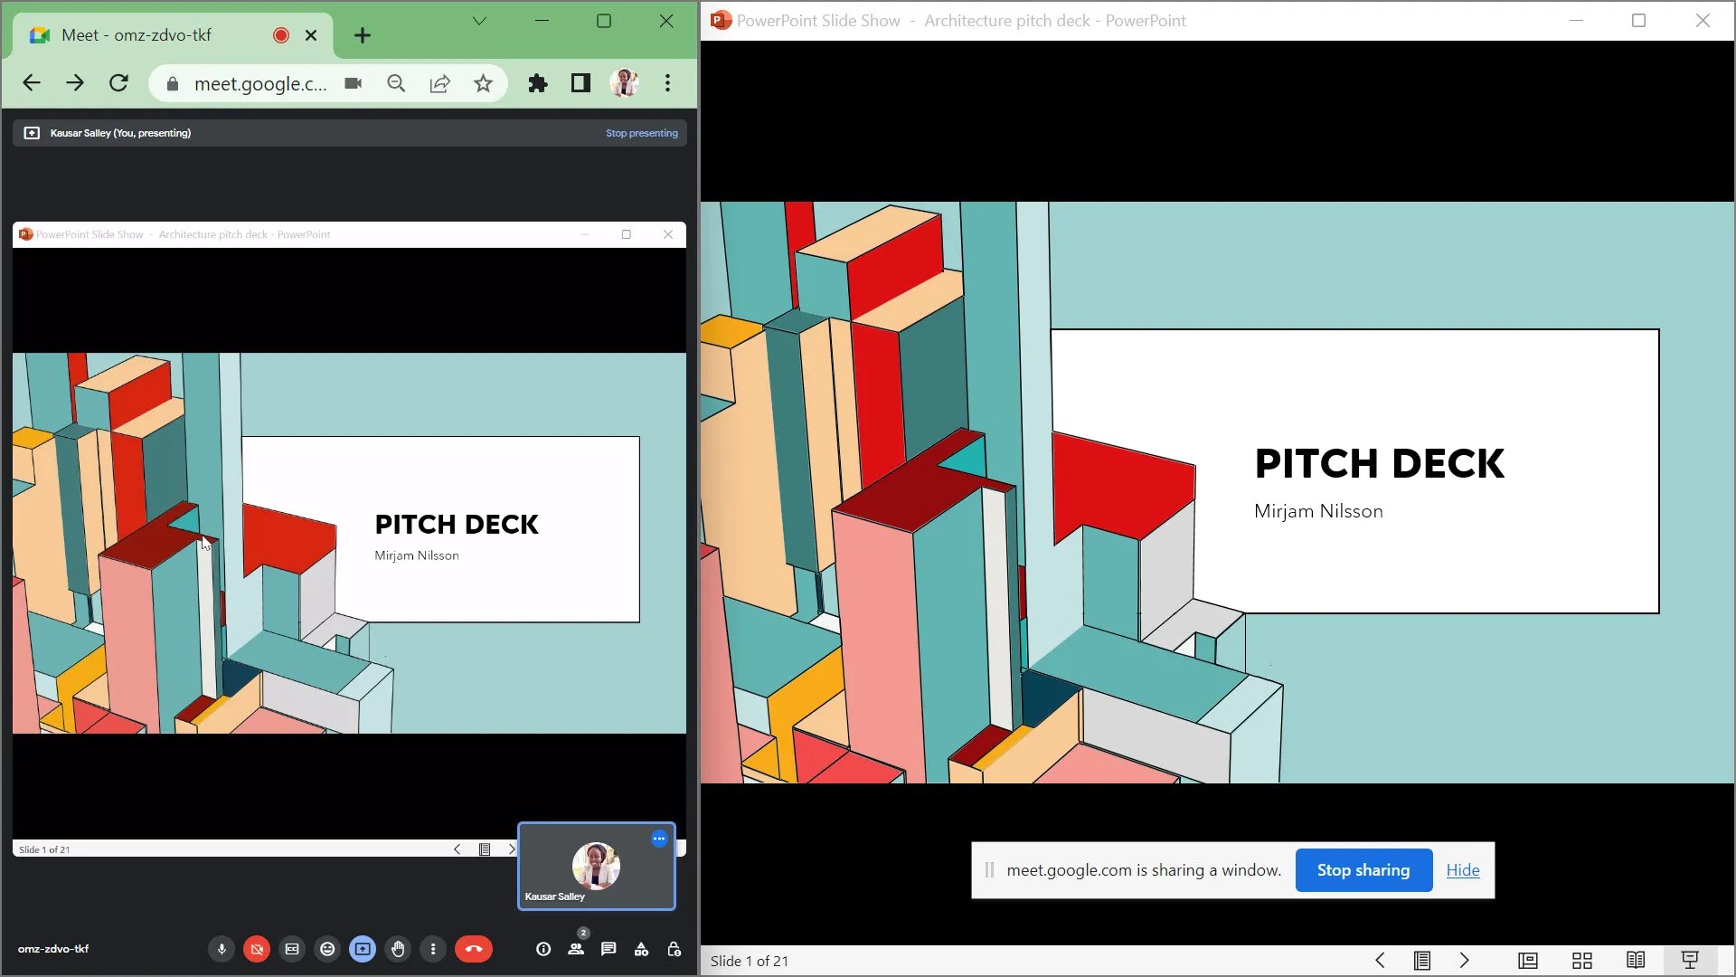1736x977 pixels.
Task: Toggle screen presentation off
Action: pos(362,949)
